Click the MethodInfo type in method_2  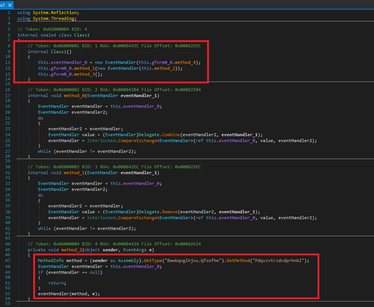click(51, 261)
